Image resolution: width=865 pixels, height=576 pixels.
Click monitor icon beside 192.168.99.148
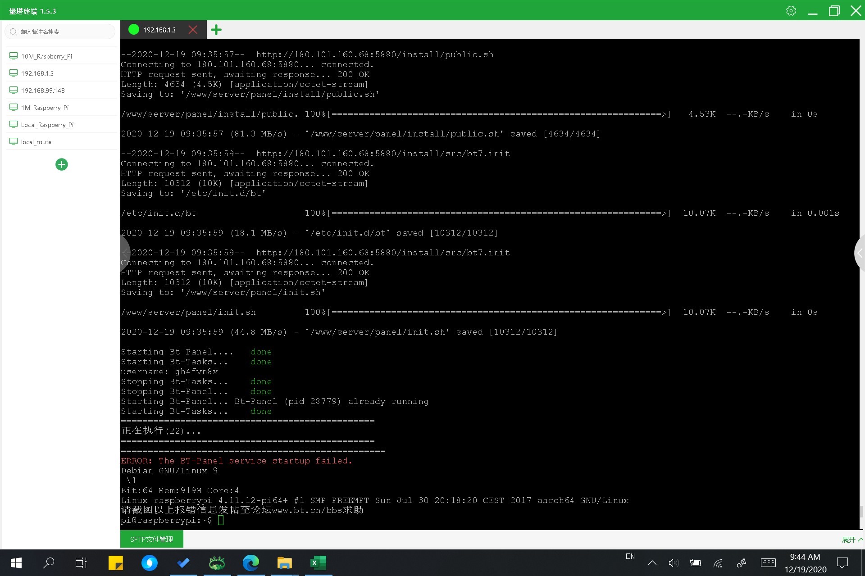point(14,90)
